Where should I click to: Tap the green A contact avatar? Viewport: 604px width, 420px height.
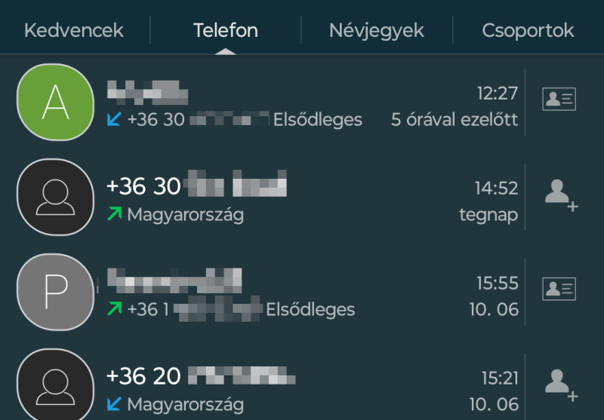(54, 102)
